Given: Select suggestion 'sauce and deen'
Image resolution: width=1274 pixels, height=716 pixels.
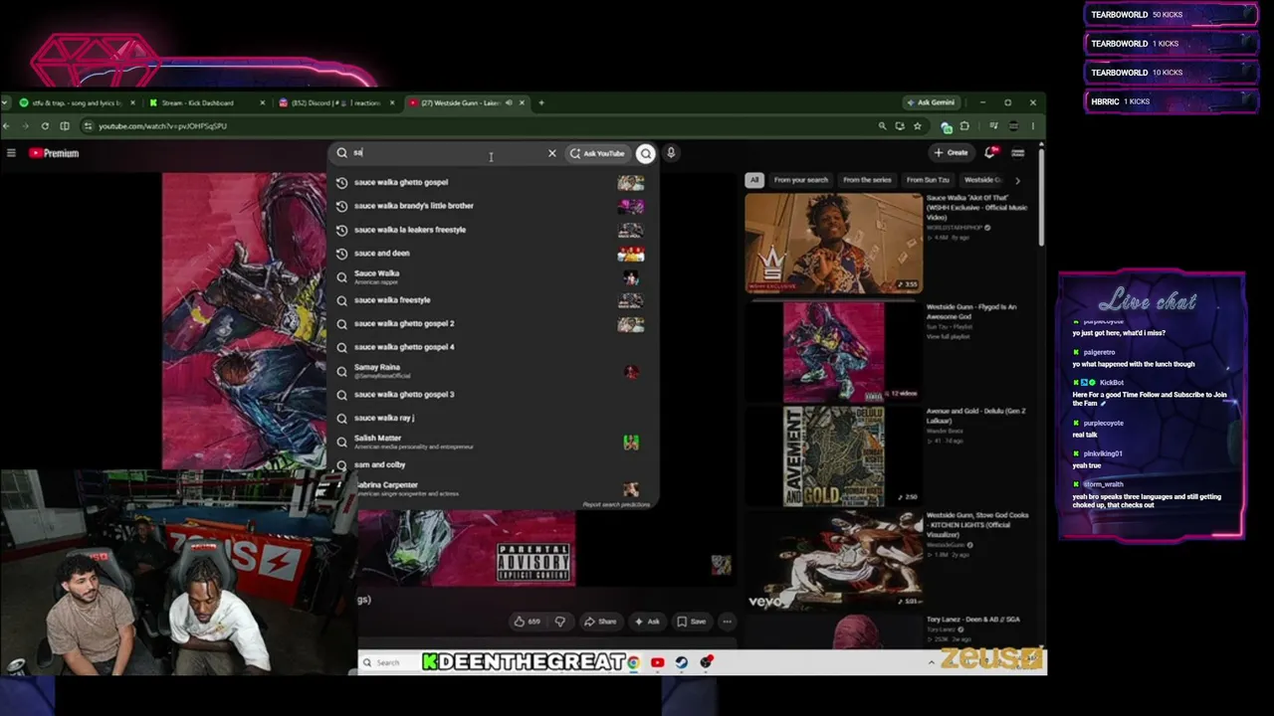Looking at the screenshot, I should tap(493, 254).
